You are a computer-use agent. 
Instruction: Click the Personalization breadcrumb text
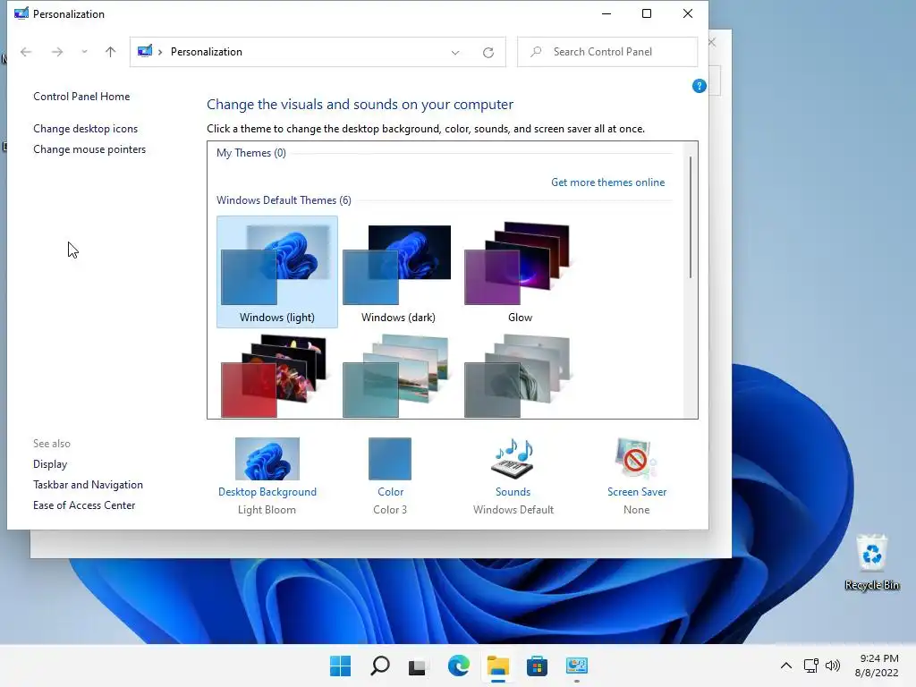coord(207,52)
